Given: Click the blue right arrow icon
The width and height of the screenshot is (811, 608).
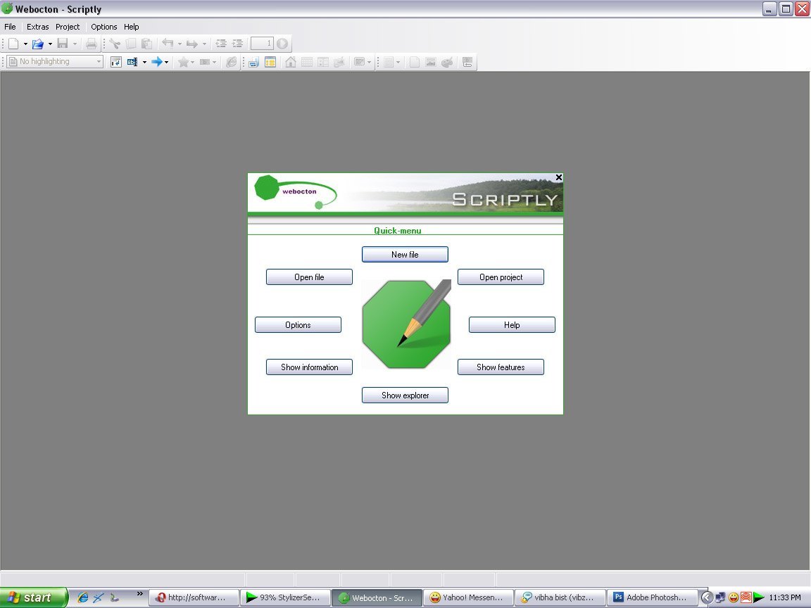Looking at the screenshot, I should tap(157, 62).
